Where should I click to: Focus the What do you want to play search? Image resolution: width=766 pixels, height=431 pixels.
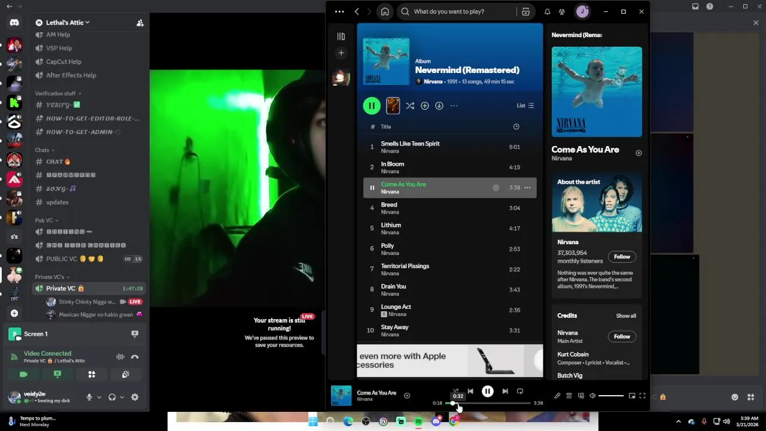(449, 11)
